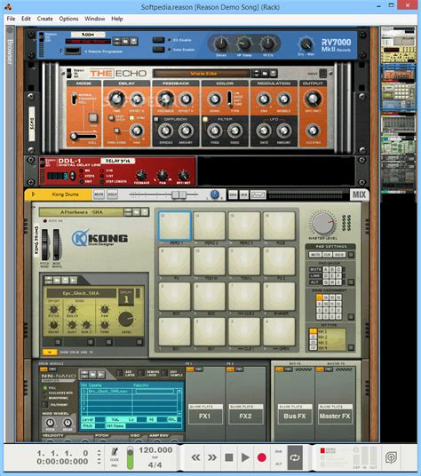Click the Fast Forward button in the transport
The height and width of the screenshot is (476, 421).
[x=212, y=457]
